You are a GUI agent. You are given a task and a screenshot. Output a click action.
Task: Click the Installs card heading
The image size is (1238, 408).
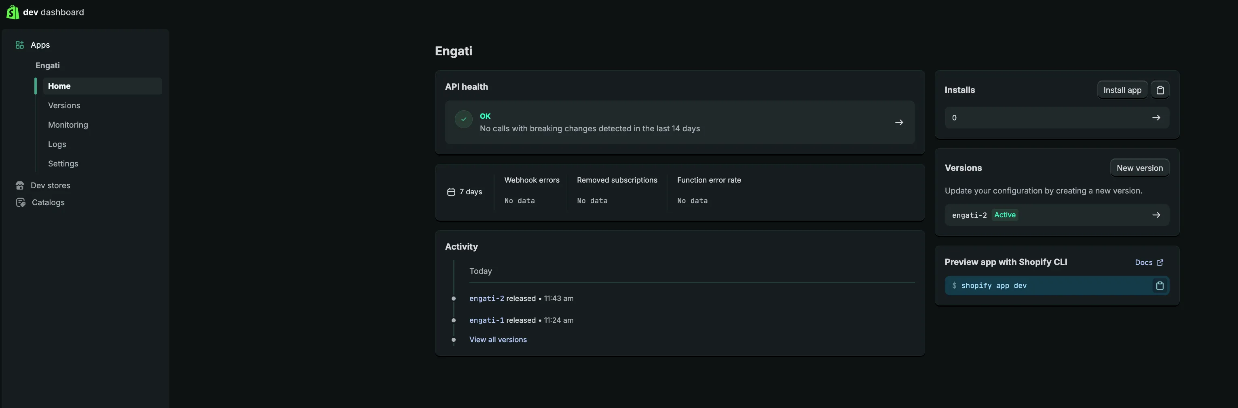960,90
